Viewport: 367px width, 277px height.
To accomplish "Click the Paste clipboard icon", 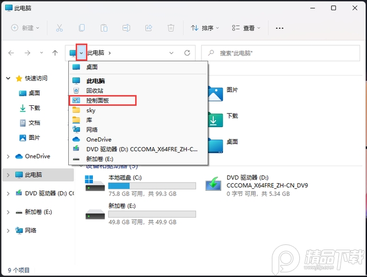I will [x=104, y=28].
